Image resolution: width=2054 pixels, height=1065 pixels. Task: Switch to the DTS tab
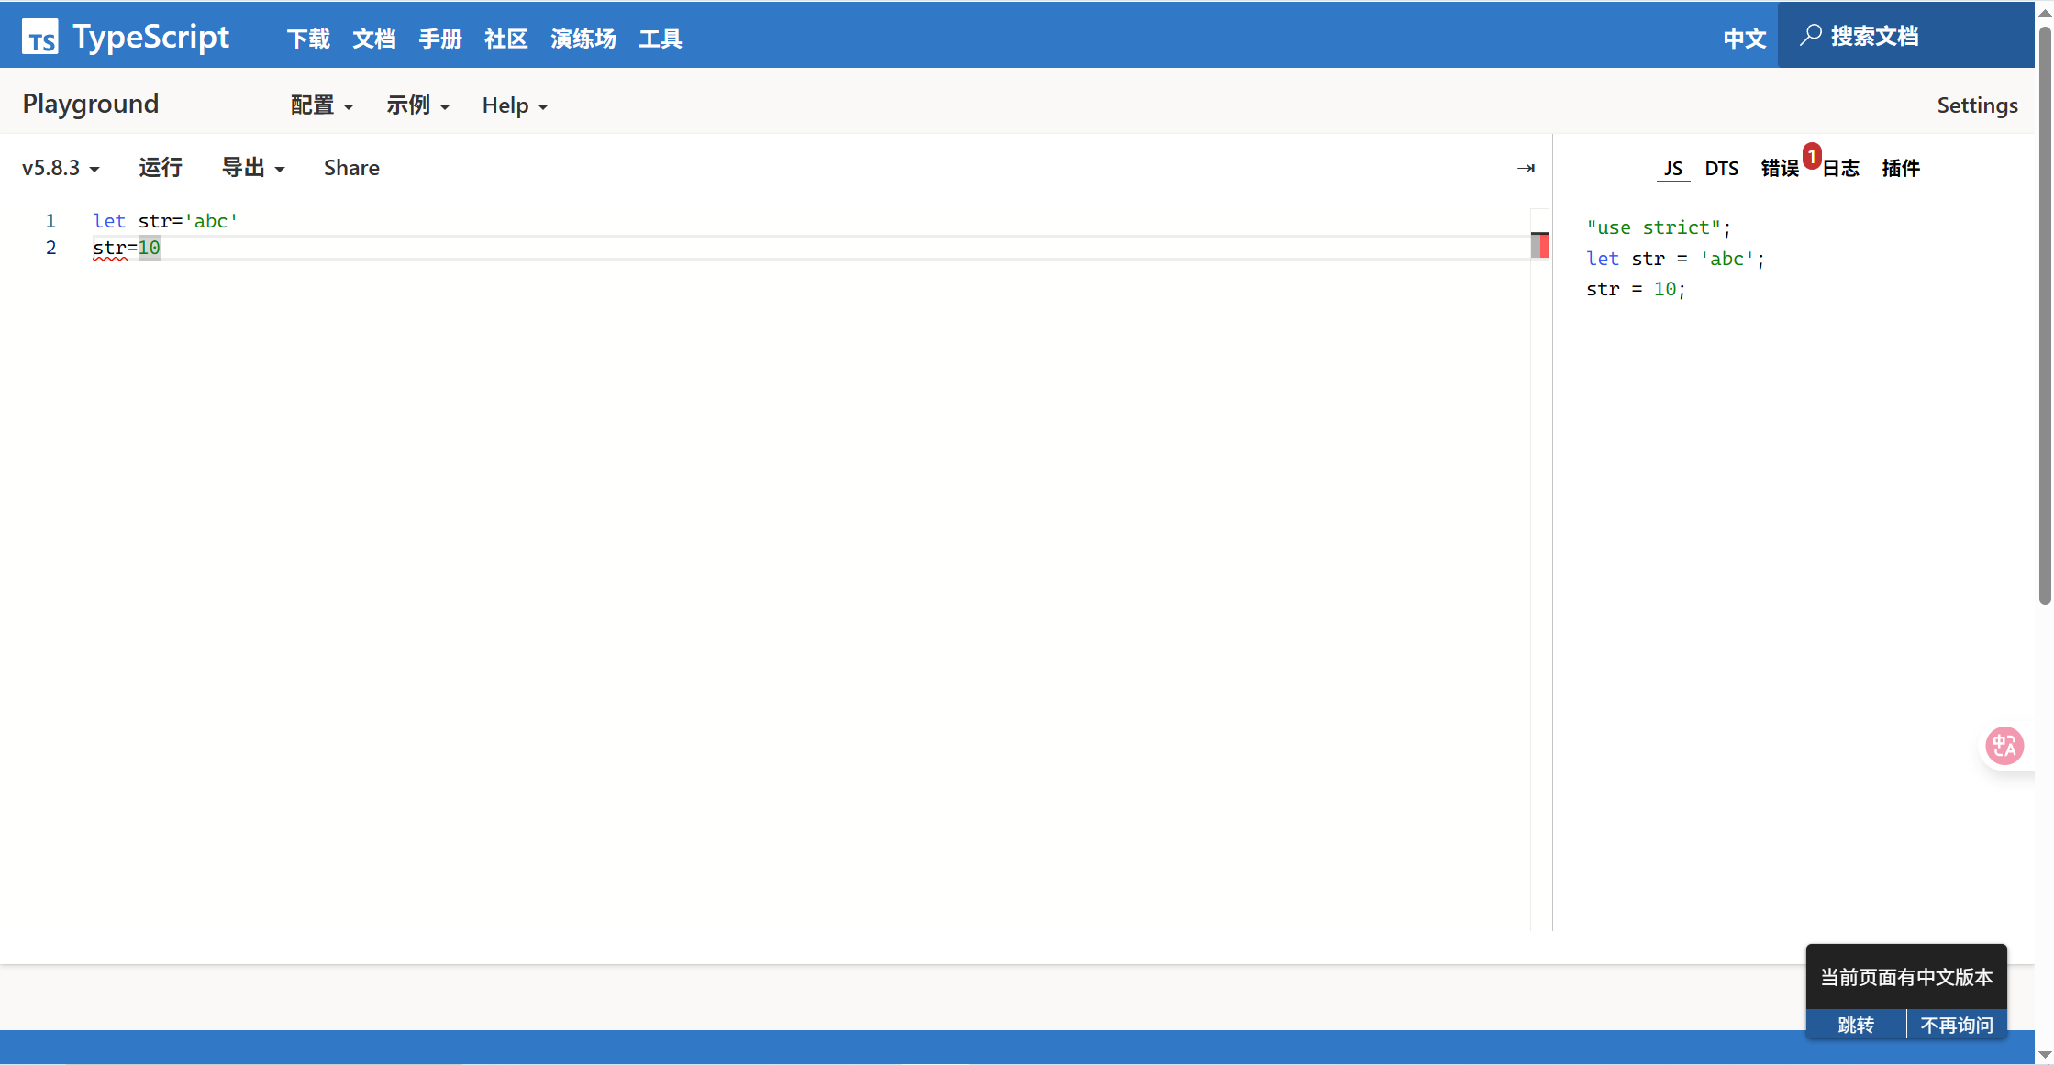pyautogui.click(x=1721, y=168)
